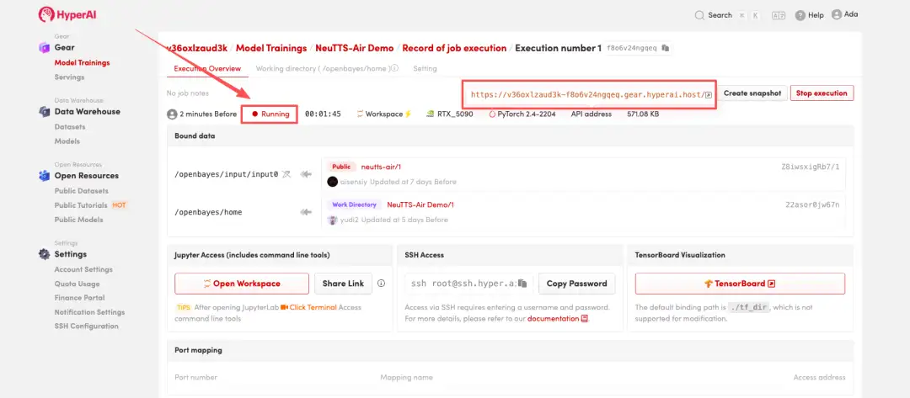The width and height of the screenshot is (910, 398).
Task: Click the HyperAI logo
Action: pos(67,14)
